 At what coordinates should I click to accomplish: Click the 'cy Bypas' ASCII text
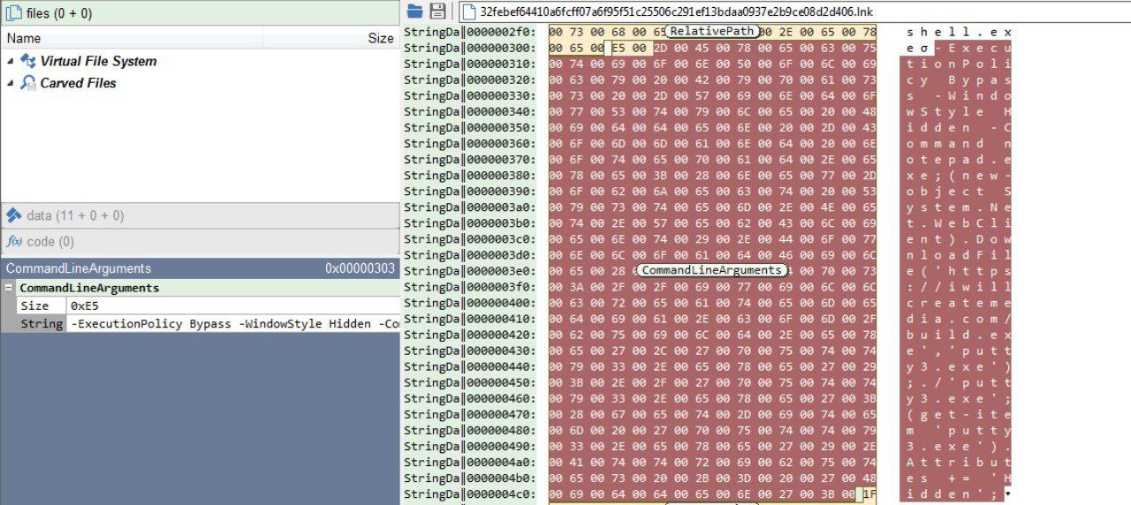[958, 79]
